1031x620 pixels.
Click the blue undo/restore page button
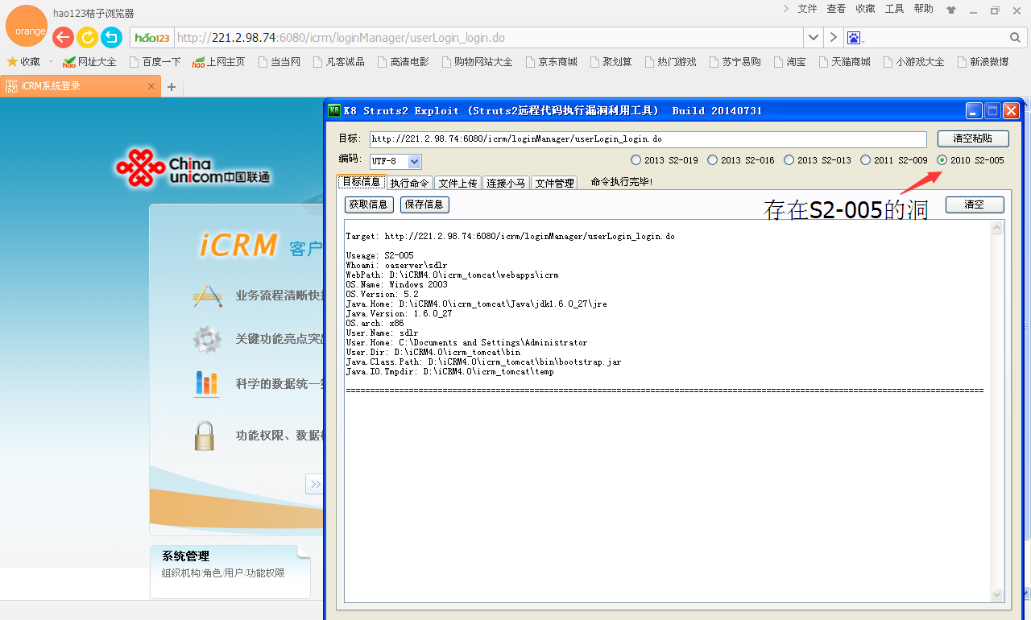[x=111, y=37]
